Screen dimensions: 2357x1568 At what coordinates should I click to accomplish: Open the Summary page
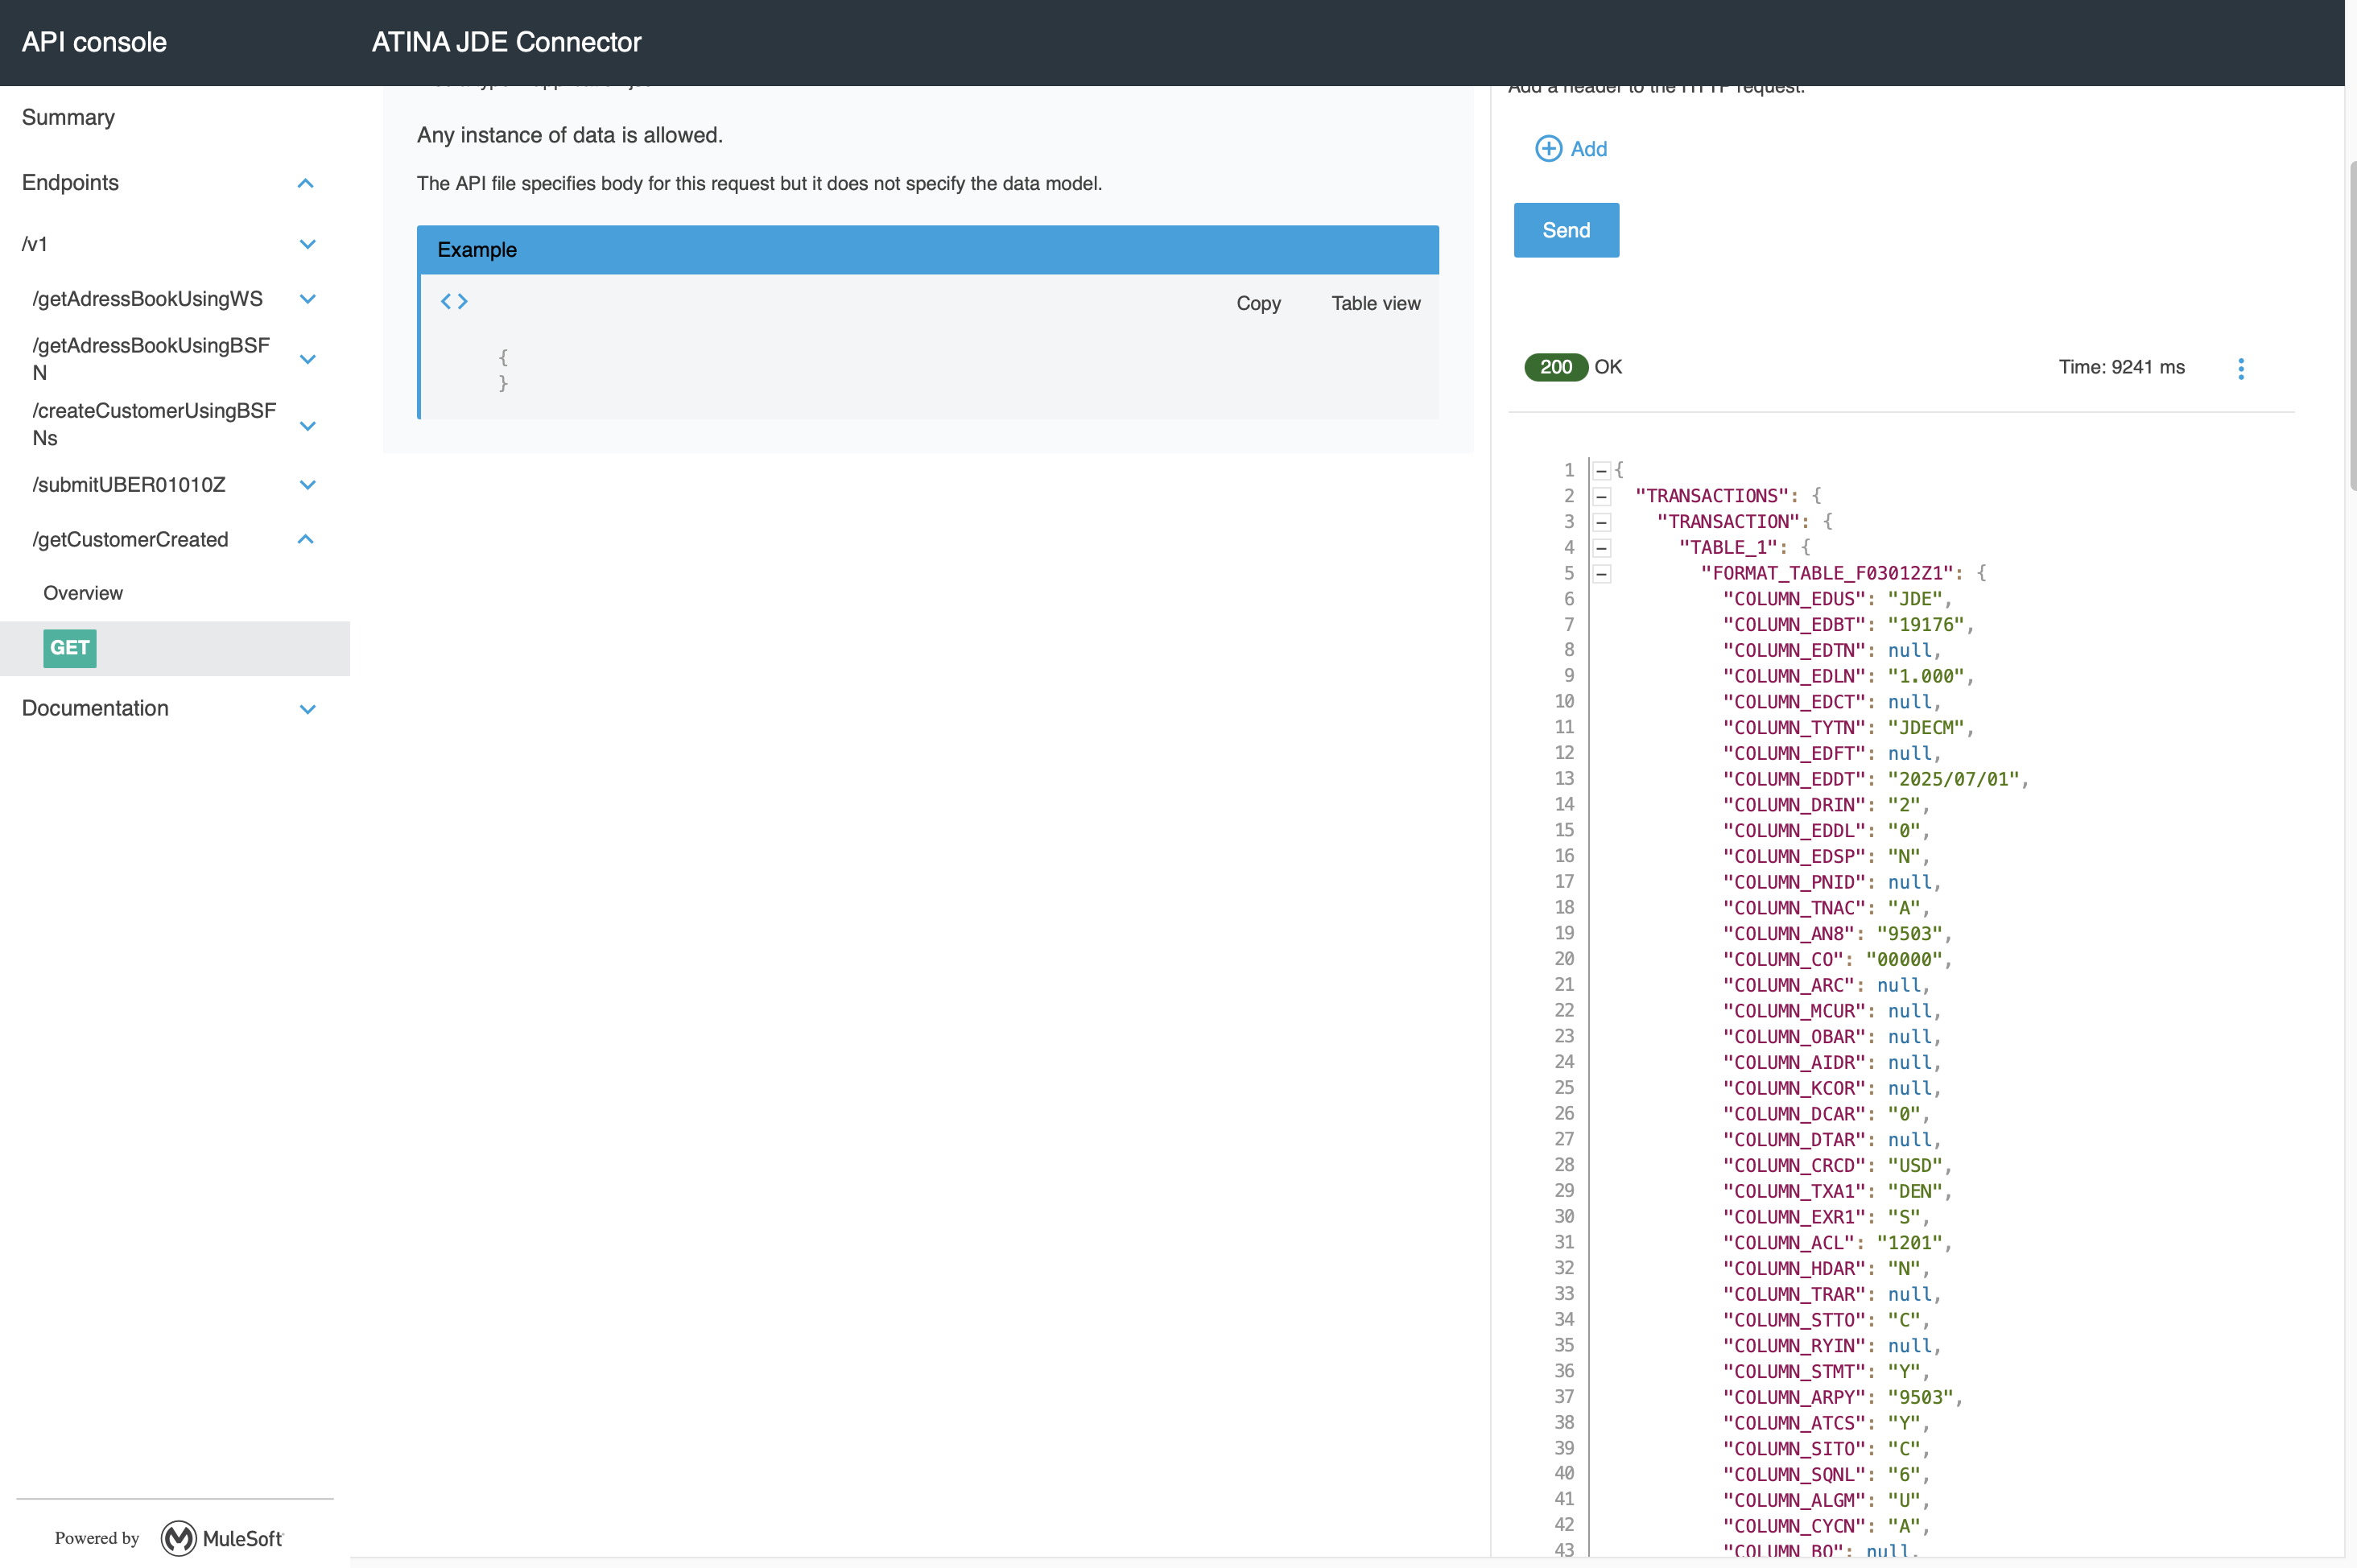coord(68,118)
